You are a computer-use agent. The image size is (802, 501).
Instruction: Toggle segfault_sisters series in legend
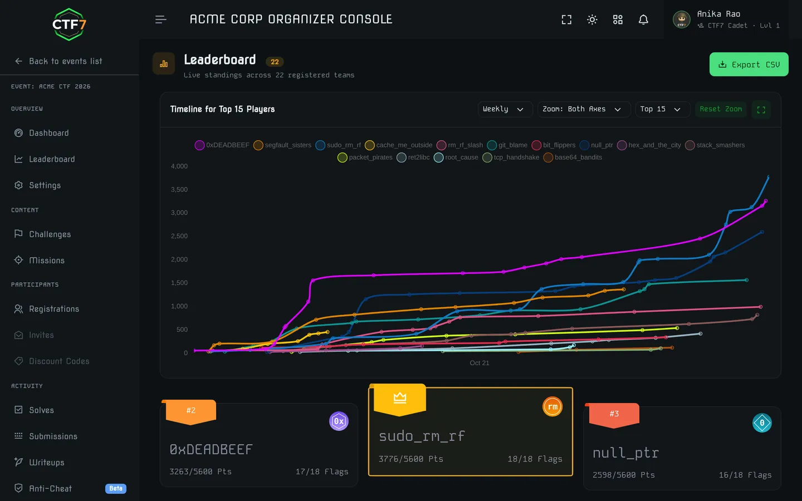tap(282, 145)
